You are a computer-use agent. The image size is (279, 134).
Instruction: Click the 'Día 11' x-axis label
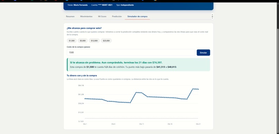[x=142, y=124]
